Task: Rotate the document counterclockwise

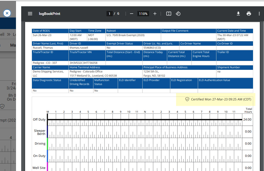Action: coord(178,14)
